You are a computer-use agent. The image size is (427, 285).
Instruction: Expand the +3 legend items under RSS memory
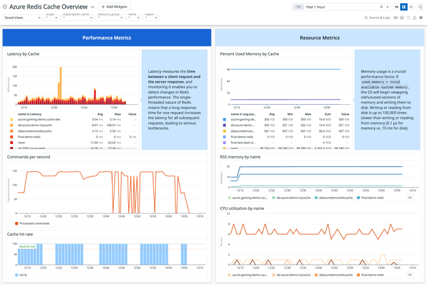[409, 197]
